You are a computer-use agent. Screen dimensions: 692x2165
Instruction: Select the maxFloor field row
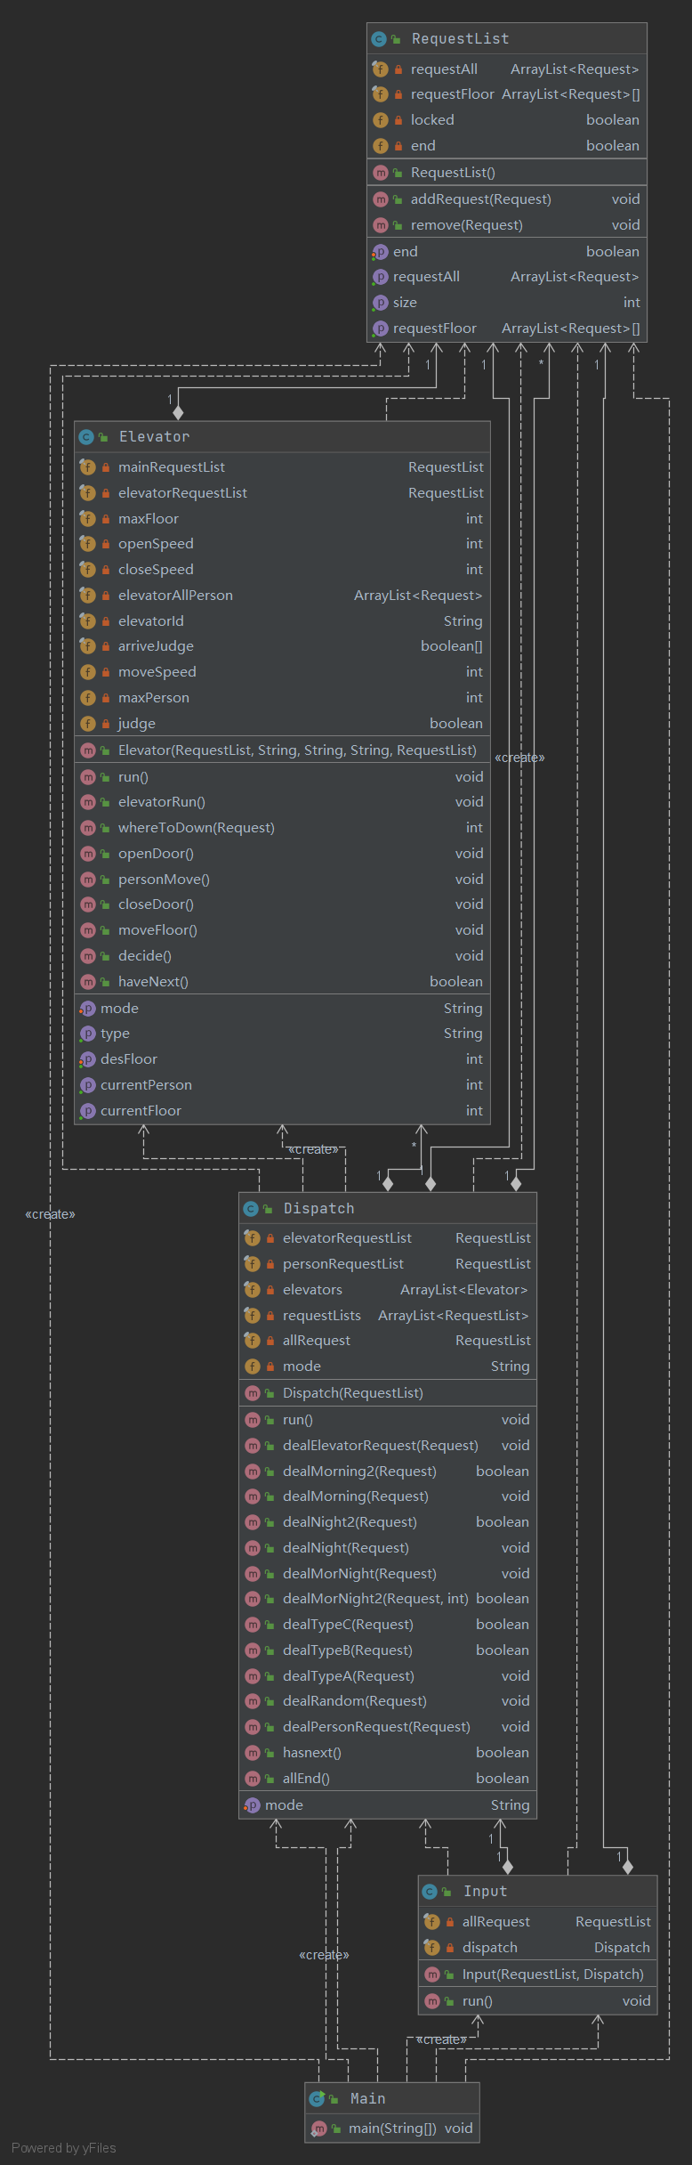[283, 519]
